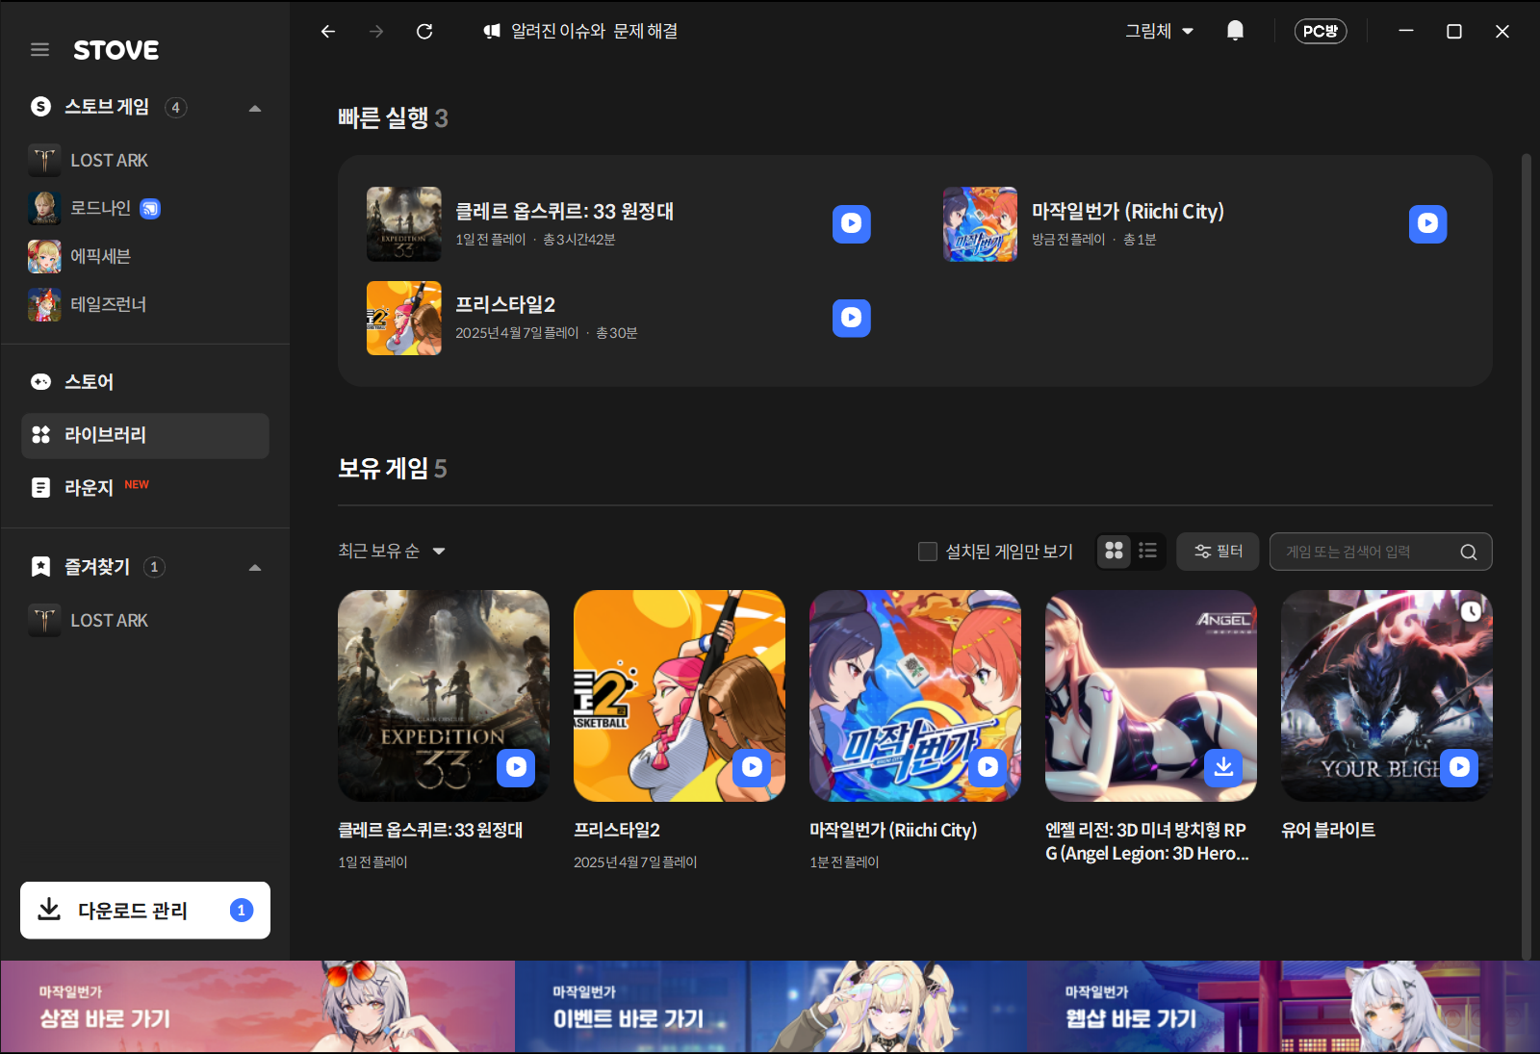Screen dimensions: 1540x1054
Task: Click the cloud badge next to 로드나인
Action: coord(150,209)
